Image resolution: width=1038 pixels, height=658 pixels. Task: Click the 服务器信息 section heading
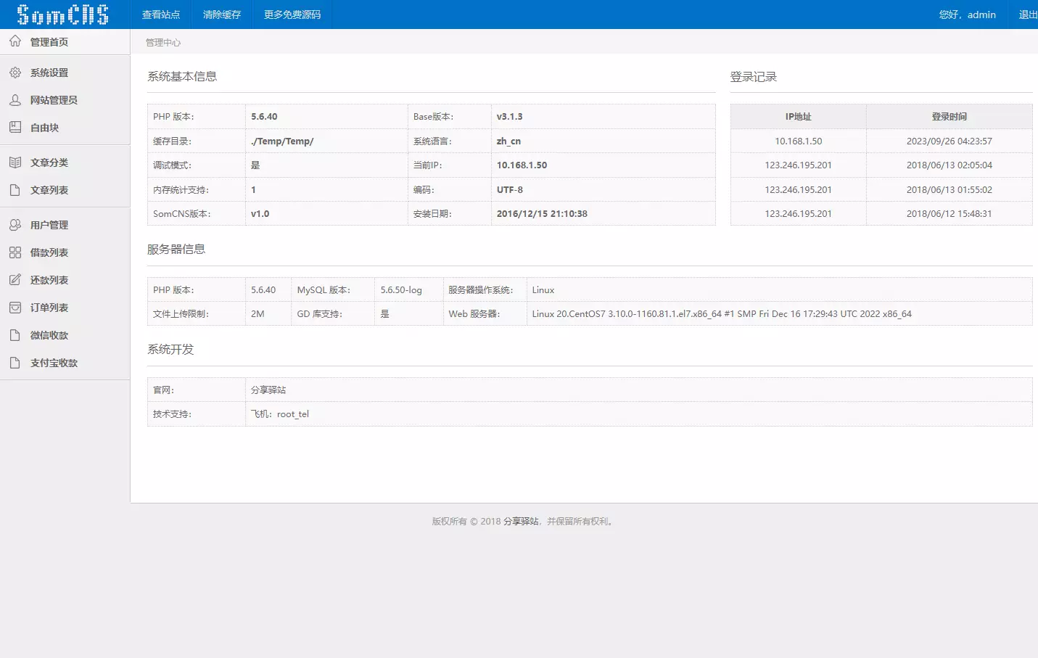pos(176,250)
